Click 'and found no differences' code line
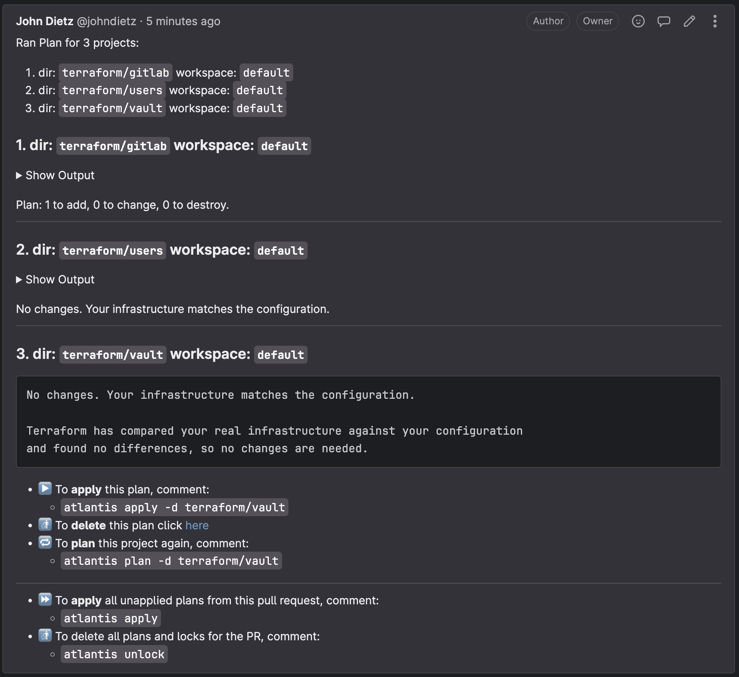 point(197,449)
